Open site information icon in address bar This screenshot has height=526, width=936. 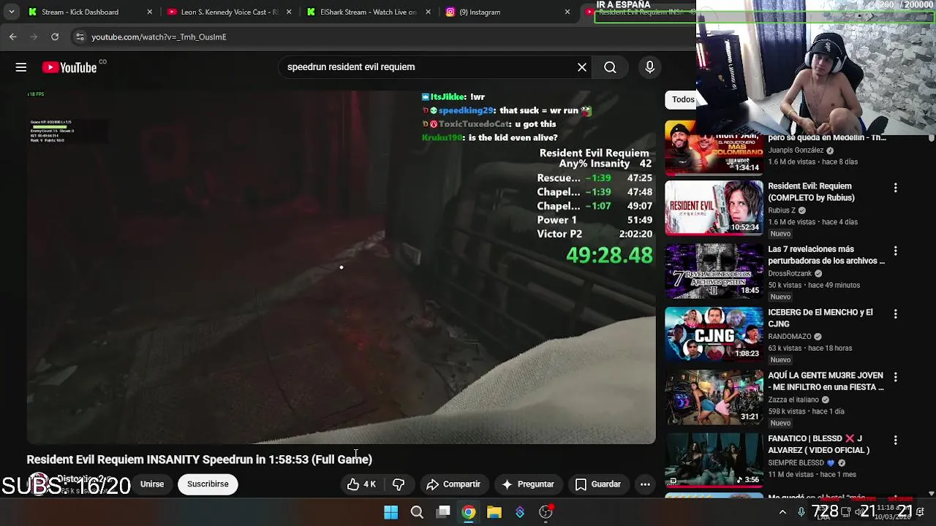click(80, 37)
